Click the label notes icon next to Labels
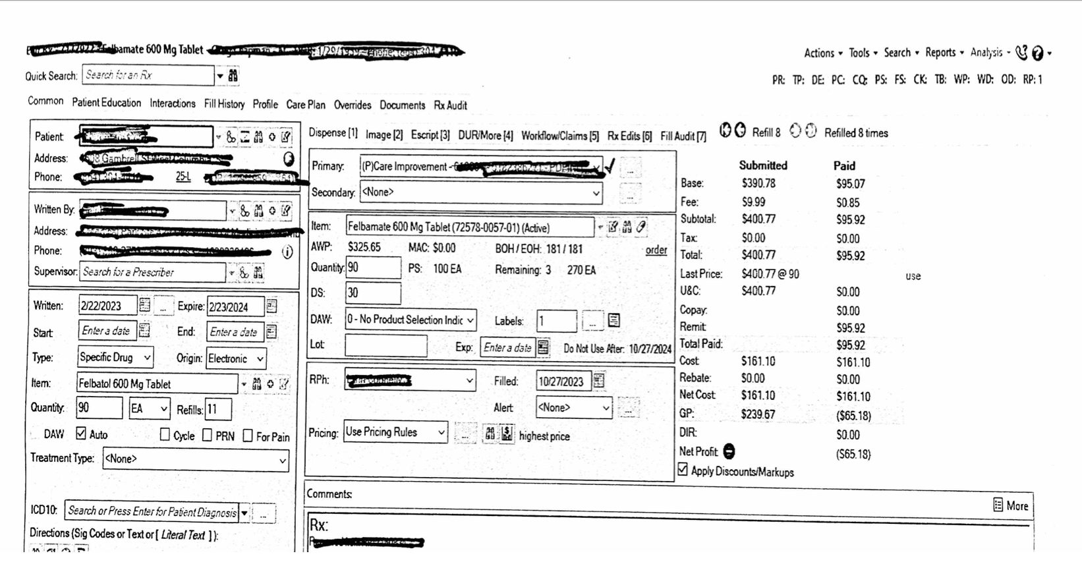This screenshot has width=1082, height=566. 614,321
